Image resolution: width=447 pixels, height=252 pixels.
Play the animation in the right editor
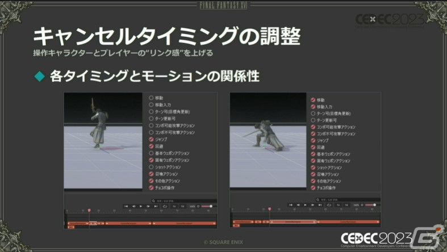click(x=306, y=205)
